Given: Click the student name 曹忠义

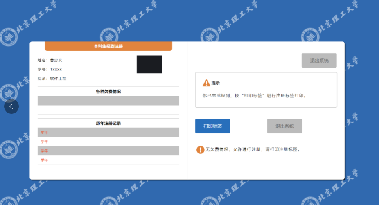Looking at the screenshot, I should [x=56, y=60].
